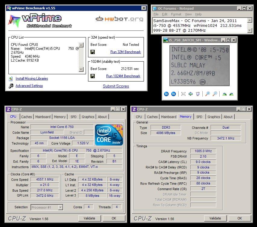Click Best Fit icon in picture viewer
The image size is (257, 227).
(x=183, y=94)
